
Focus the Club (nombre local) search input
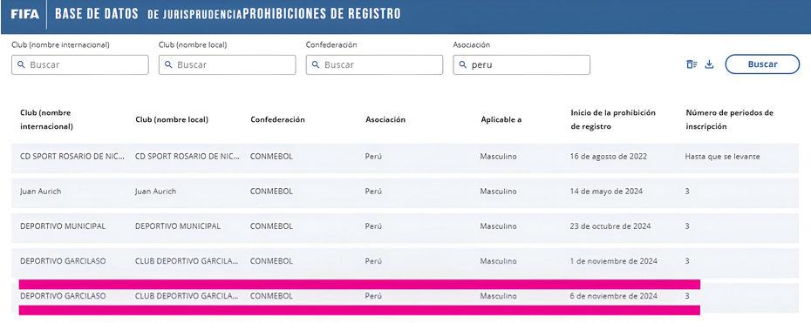coord(227,65)
